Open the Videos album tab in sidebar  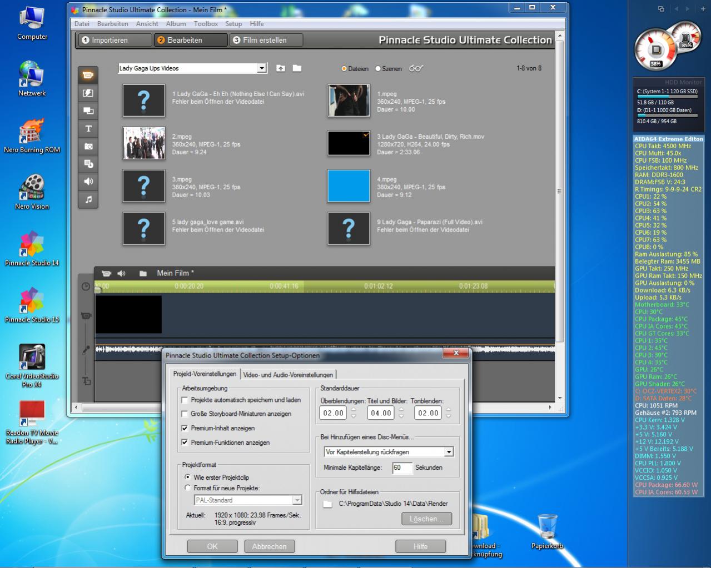[x=88, y=75]
